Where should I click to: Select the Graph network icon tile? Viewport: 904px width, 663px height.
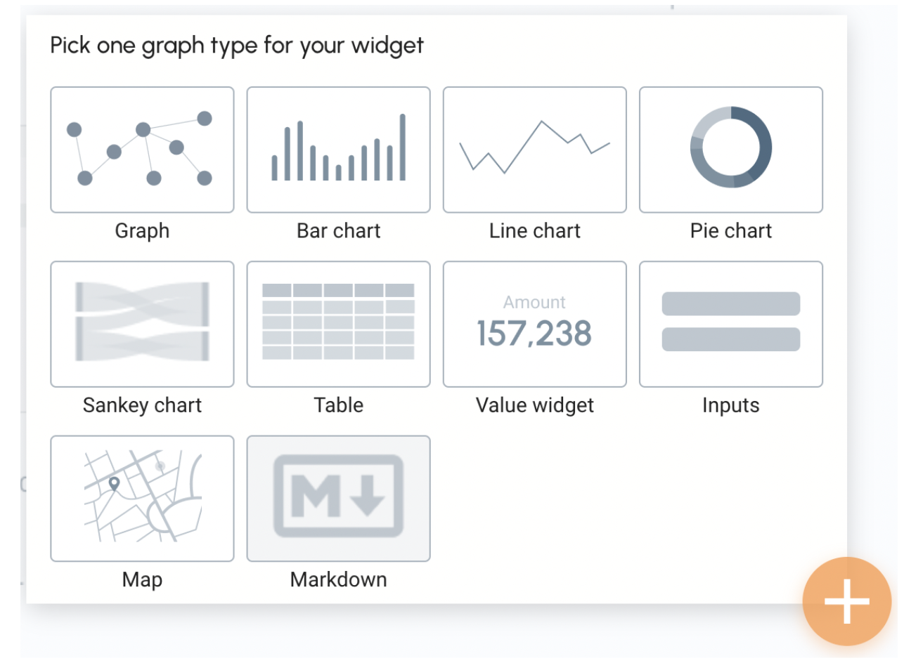(x=142, y=150)
